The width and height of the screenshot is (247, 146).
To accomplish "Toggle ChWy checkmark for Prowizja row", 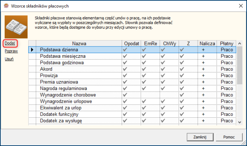I will click(163, 76).
